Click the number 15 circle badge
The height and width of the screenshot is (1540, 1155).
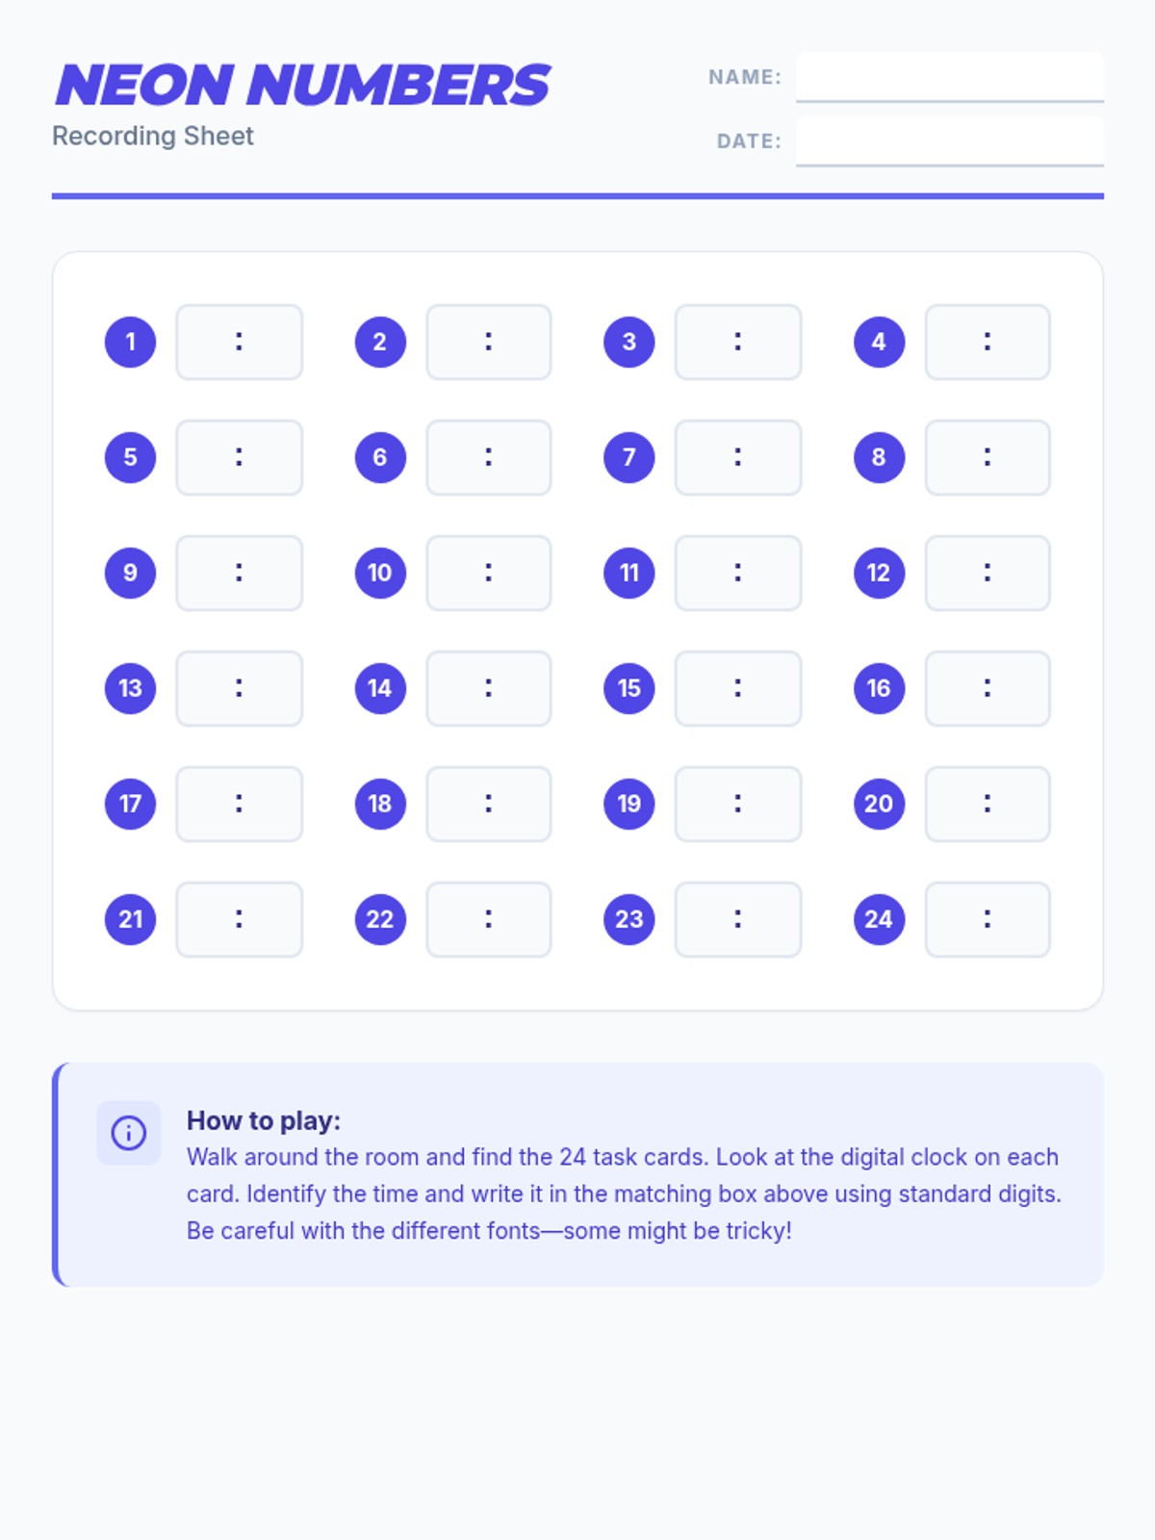[629, 688]
